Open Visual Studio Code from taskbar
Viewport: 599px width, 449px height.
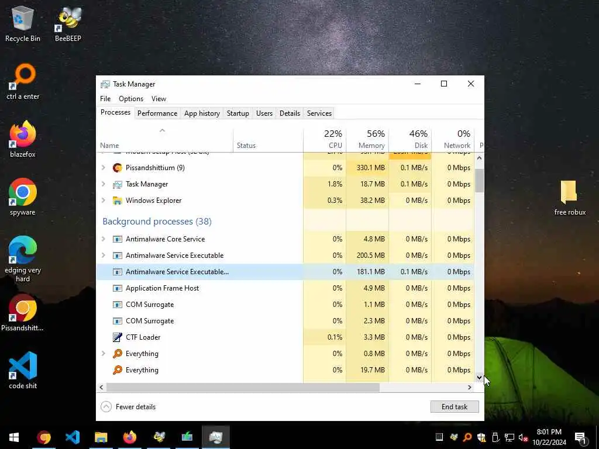coord(73,437)
